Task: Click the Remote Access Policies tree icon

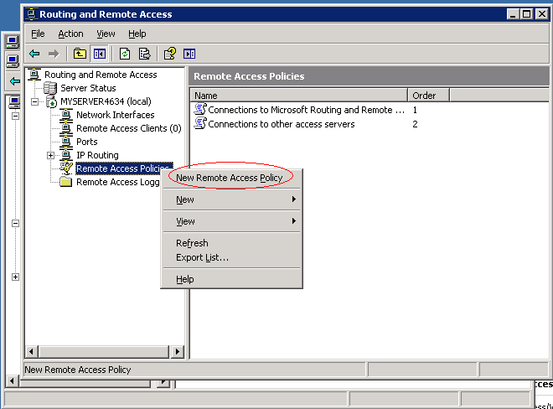Action: pos(66,168)
